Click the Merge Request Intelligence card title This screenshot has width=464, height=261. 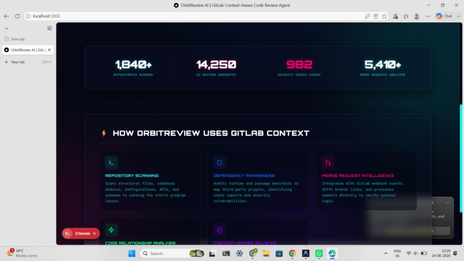pos(358,175)
